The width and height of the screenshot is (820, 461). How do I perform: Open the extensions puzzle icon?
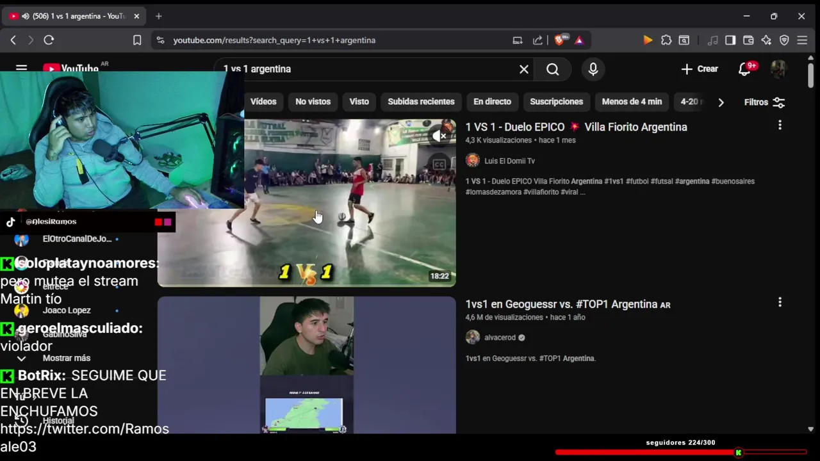tap(666, 40)
